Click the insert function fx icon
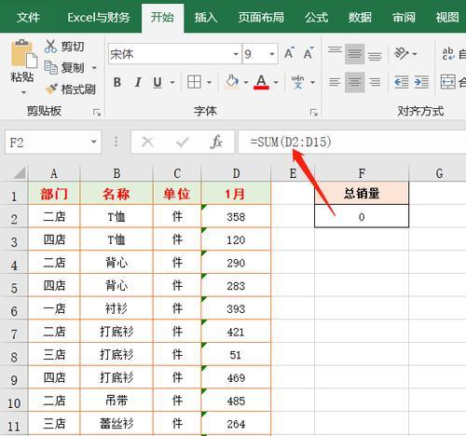Image resolution: width=466 pixels, height=436 pixels. [x=216, y=143]
